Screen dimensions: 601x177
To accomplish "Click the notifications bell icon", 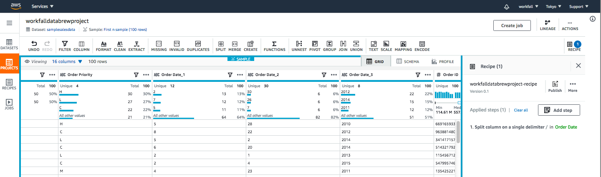I will pyautogui.click(x=507, y=7).
